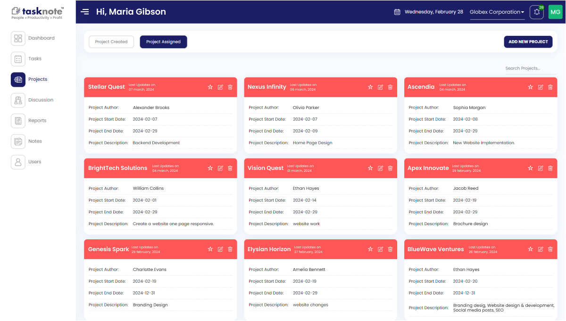Open the Elysian Horizon project title
Viewport: 566px width, 321px height.
269,249
